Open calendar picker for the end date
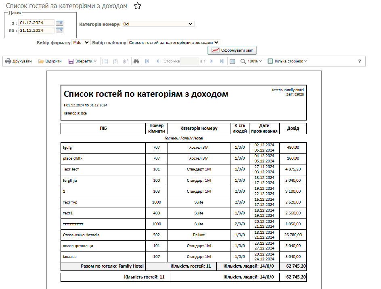Image resolution: width=381 pixels, height=289 pixels. click(x=59, y=30)
